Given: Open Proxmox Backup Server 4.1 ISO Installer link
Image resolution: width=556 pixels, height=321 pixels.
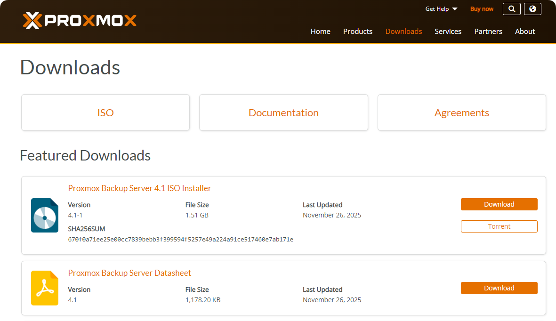Looking at the screenshot, I should tap(139, 188).
